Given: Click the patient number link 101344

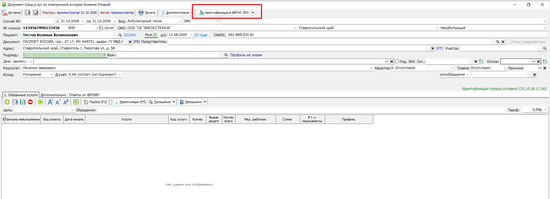Looking at the screenshot, I should (130, 35).
